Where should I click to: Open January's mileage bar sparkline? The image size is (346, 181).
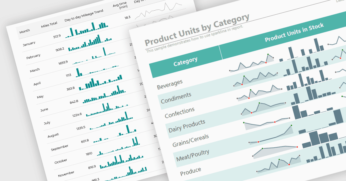point(87,30)
